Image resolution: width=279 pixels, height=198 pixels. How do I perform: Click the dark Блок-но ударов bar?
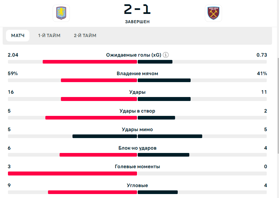pos(163,155)
